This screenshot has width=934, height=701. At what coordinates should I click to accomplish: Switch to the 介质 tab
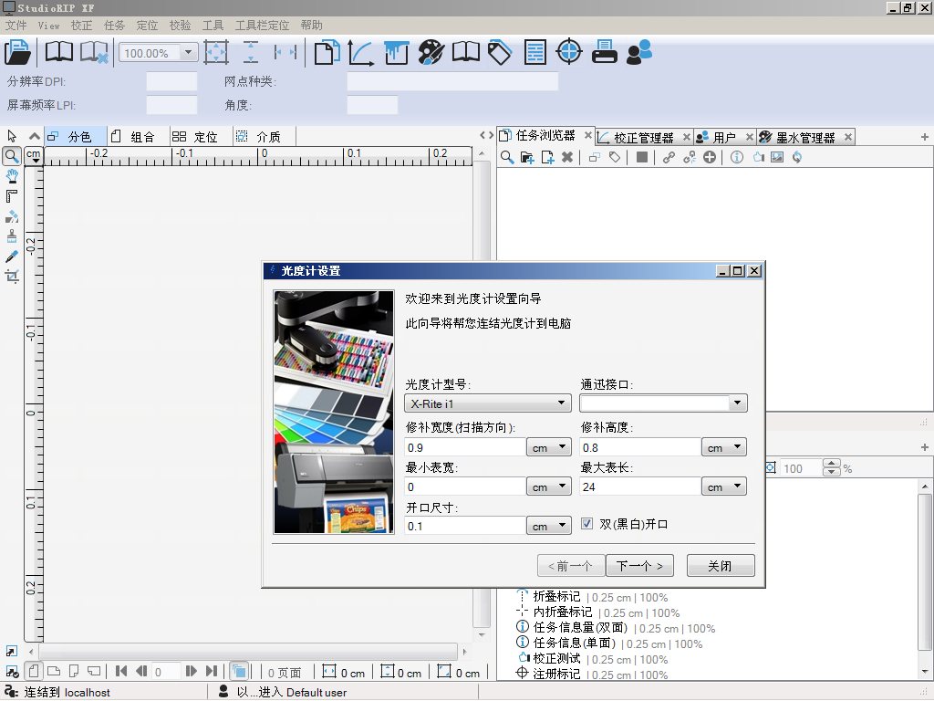(x=264, y=137)
